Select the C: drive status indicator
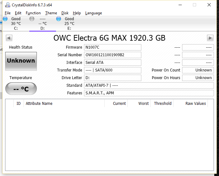Image resolution: width=219 pixels, height=176 pixels. point(5,19)
